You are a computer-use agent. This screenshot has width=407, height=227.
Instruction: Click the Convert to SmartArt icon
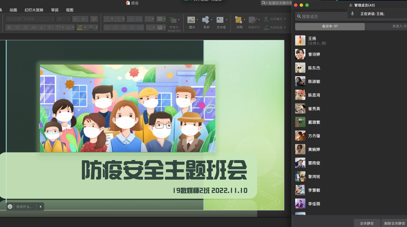[173, 20]
